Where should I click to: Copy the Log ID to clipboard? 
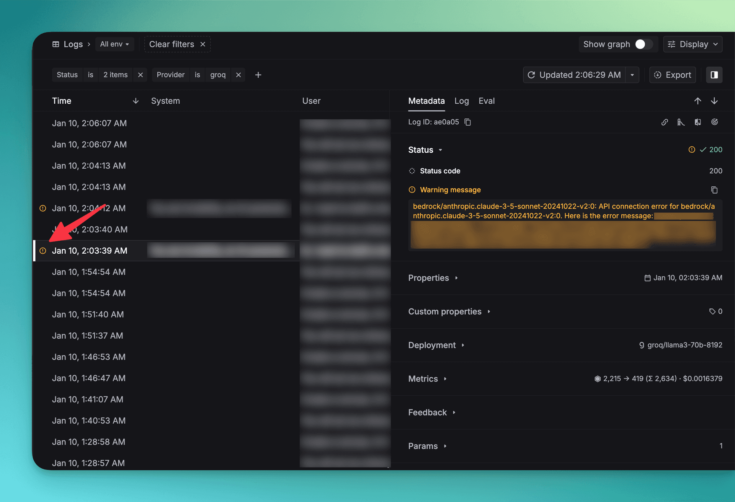pyautogui.click(x=468, y=122)
